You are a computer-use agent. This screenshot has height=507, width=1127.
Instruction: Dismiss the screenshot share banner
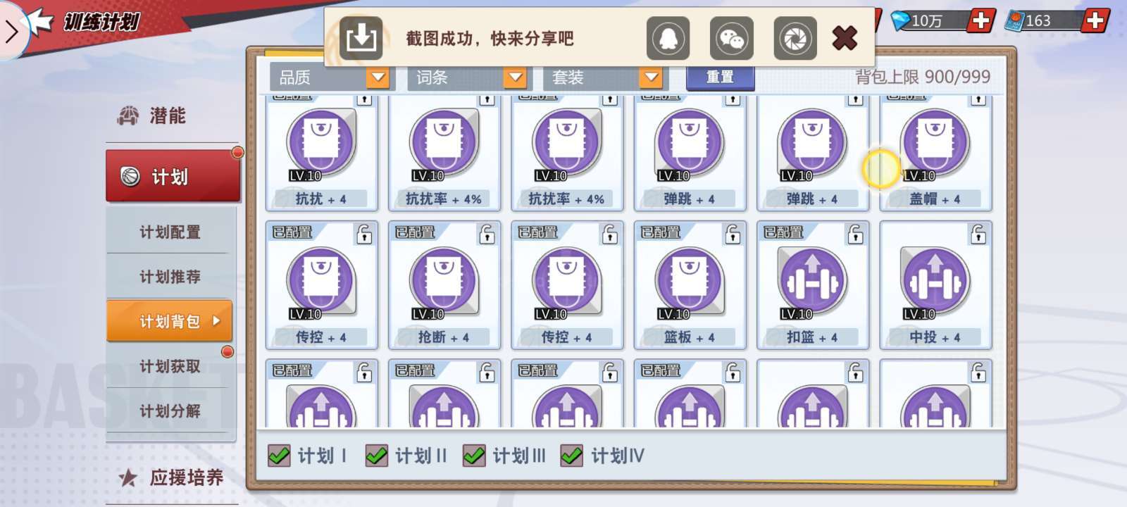pyautogui.click(x=845, y=38)
